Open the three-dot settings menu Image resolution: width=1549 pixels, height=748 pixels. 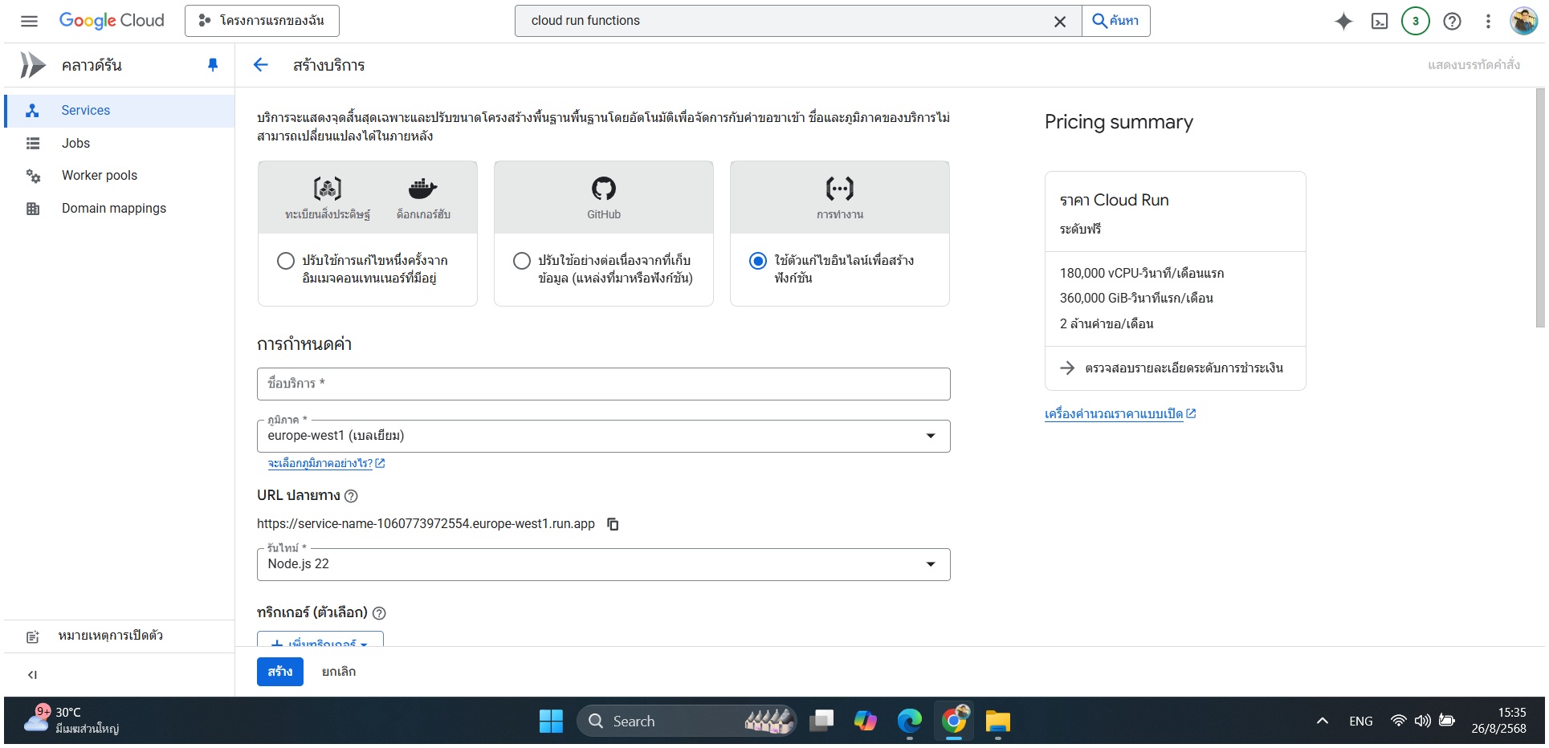(x=1488, y=22)
